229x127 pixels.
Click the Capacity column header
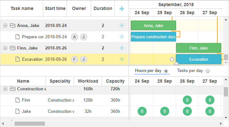click(115, 81)
